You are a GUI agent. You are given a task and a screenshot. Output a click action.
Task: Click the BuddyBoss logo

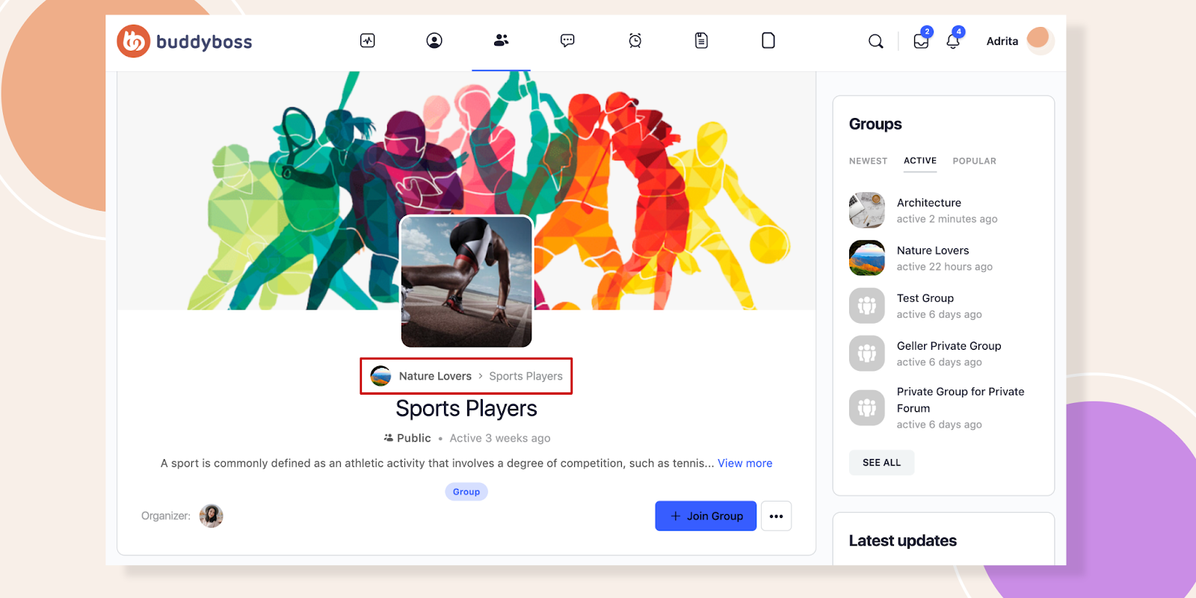[185, 41]
